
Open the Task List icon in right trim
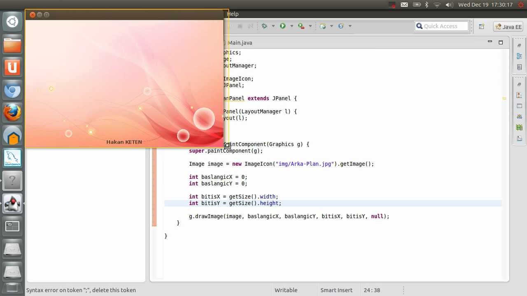click(520, 67)
